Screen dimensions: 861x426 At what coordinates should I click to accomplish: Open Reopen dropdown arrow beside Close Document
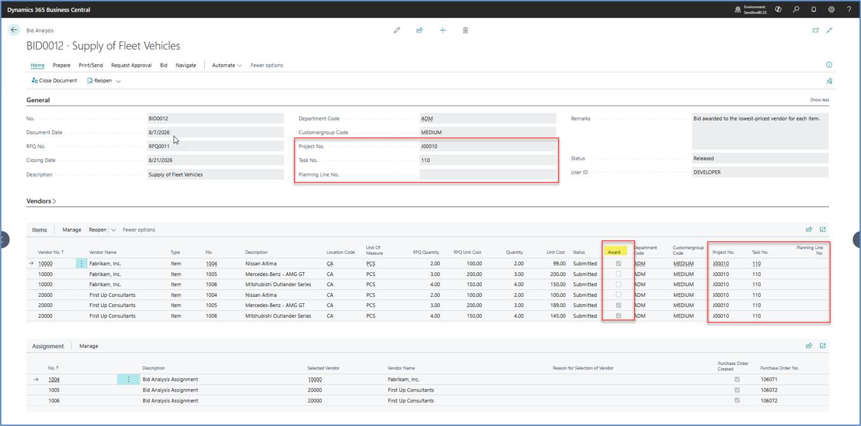coord(118,81)
